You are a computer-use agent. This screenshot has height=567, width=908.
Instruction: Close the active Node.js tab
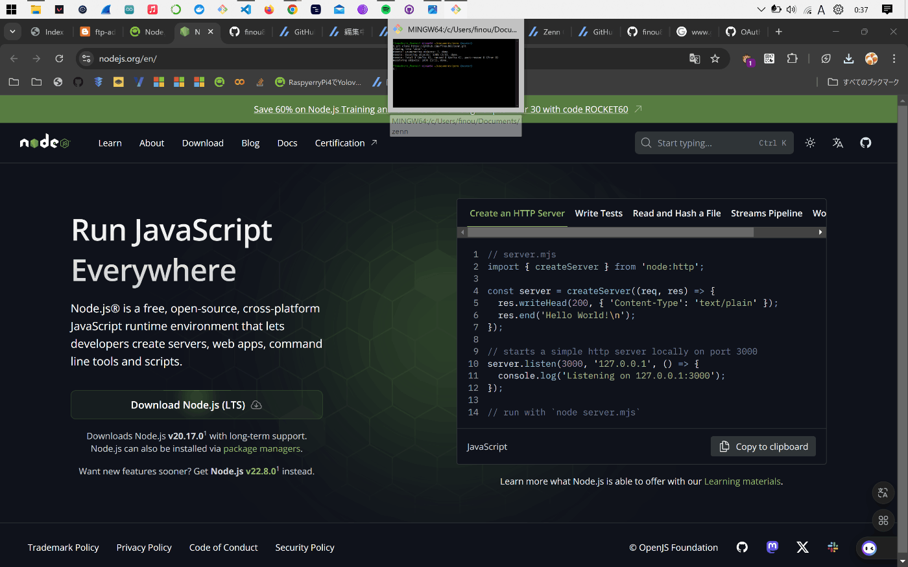(x=211, y=32)
